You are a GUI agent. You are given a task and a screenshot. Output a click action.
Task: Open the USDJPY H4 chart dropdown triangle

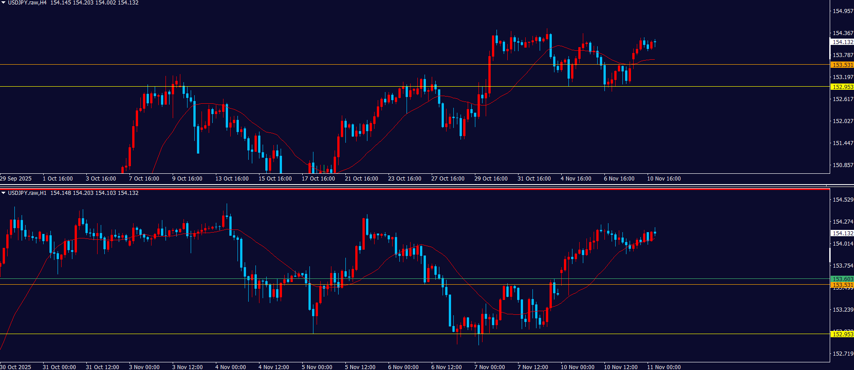[4, 3]
